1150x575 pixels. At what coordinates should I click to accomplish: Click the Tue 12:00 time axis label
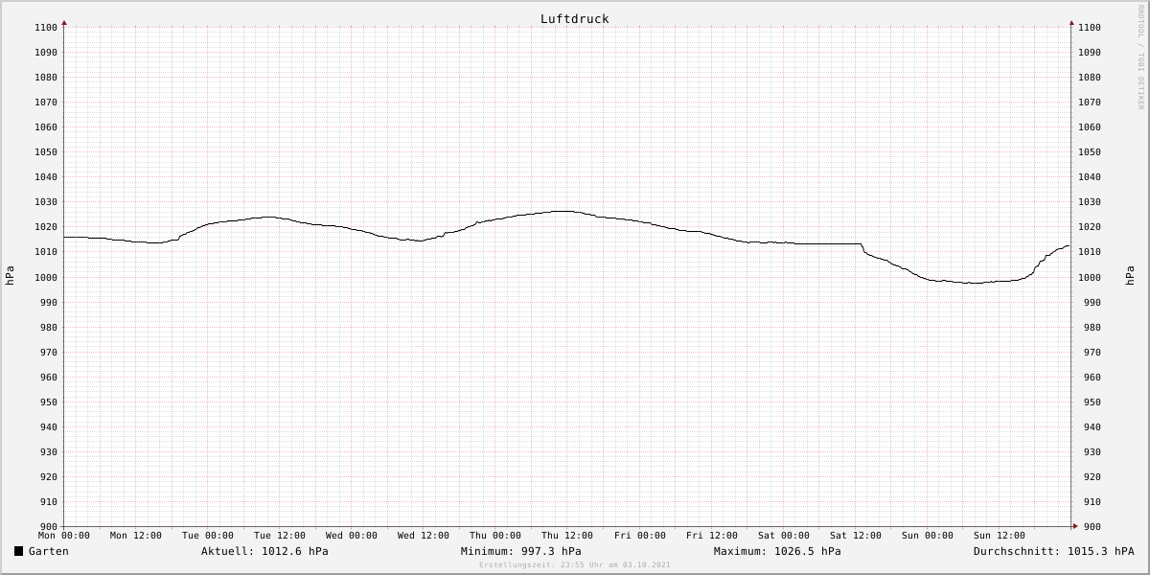(x=280, y=536)
